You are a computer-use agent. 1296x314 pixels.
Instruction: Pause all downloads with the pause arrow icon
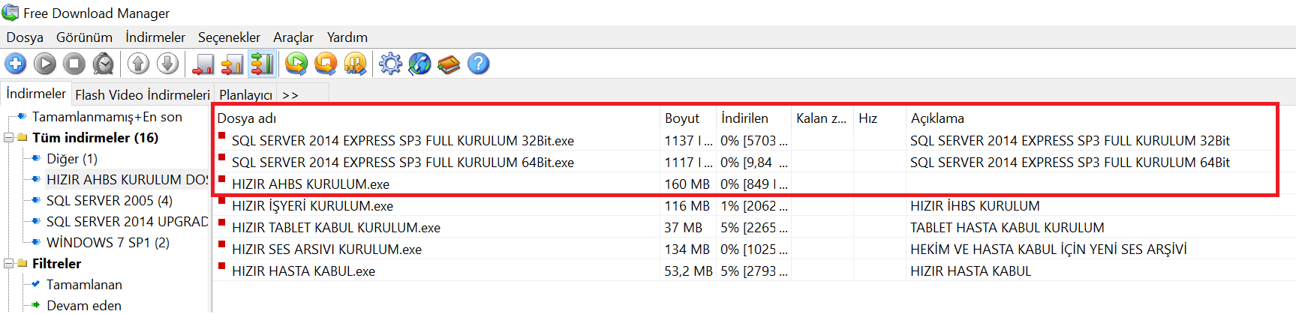click(355, 64)
